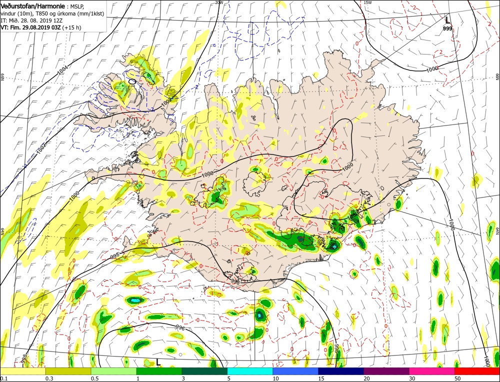This screenshot has height=382, width=500.
Task: Select the red 50+ legend swatch
Action: [x=477, y=371]
